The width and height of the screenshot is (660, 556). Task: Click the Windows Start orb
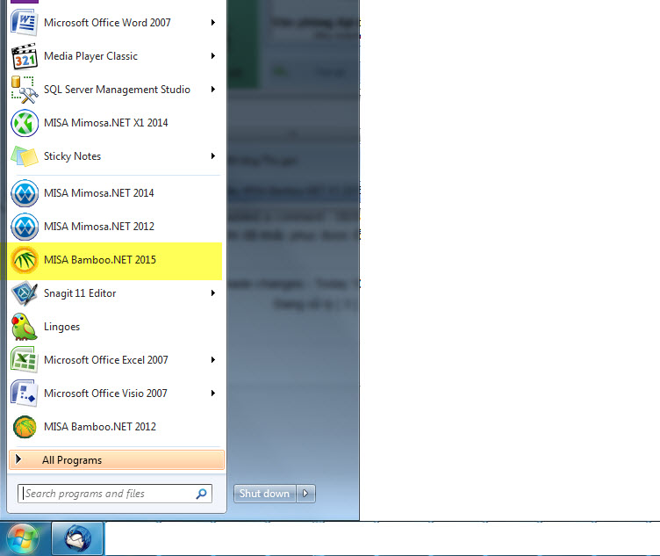pyautogui.click(x=22, y=538)
